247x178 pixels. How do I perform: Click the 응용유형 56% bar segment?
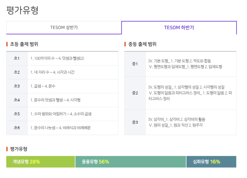(x=130, y=162)
